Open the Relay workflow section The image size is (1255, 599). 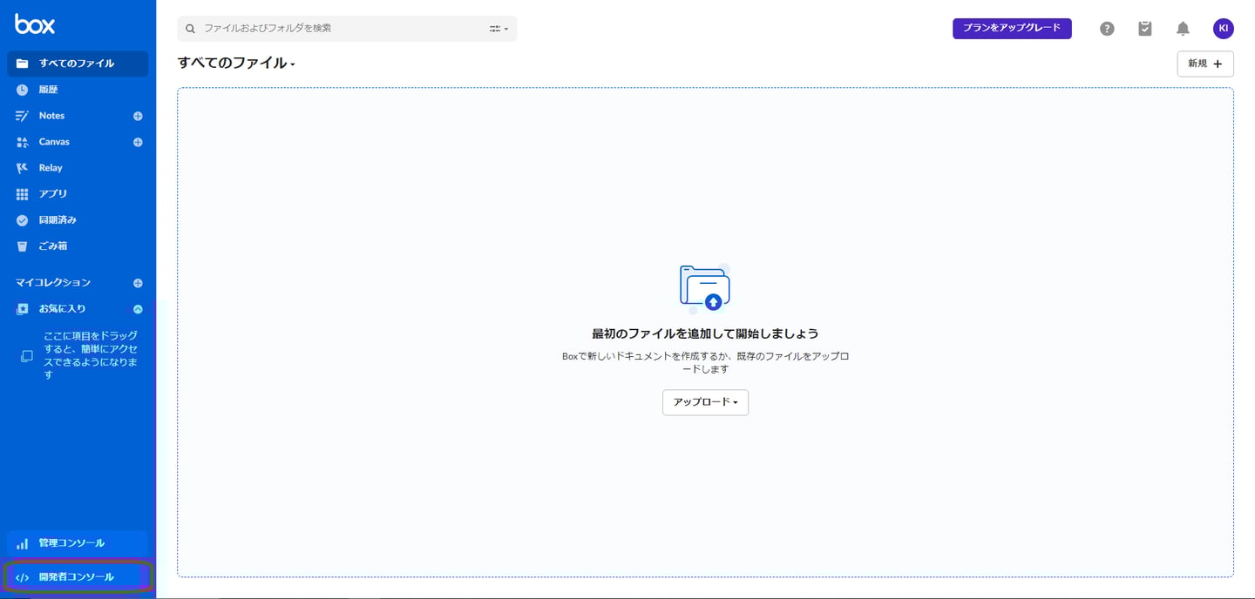[51, 167]
